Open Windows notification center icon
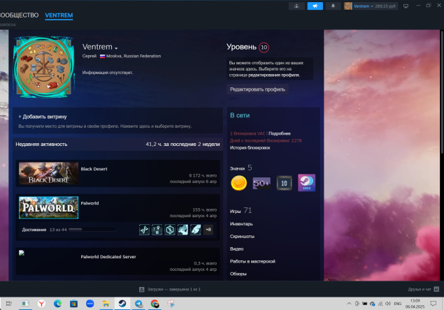This screenshot has height=310, width=444. pyautogui.click(x=434, y=304)
